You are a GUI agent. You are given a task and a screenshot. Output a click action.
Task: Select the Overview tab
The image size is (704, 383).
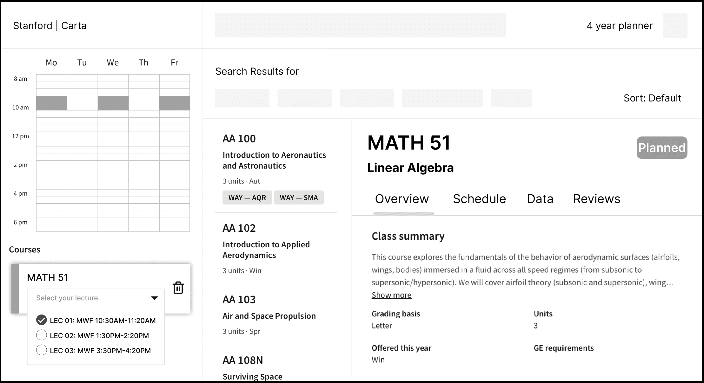tap(402, 199)
